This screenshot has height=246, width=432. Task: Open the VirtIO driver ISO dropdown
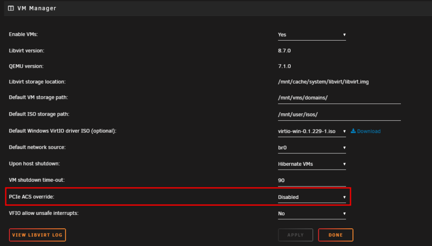(x=311, y=131)
